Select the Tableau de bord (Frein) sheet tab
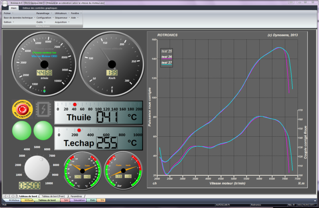319x208 pixels. click(53, 196)
